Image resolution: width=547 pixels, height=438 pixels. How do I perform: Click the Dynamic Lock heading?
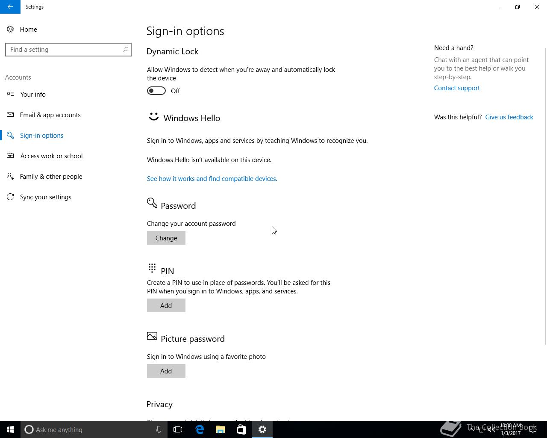[172, 51]
